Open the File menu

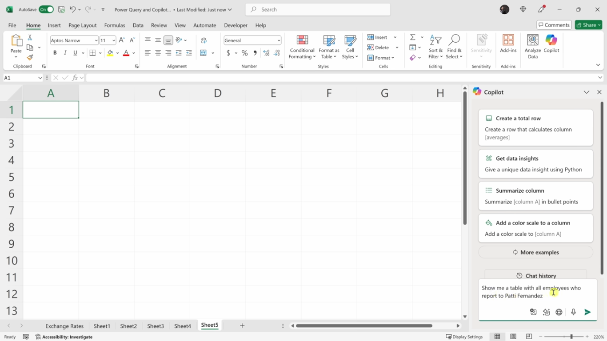12,25
